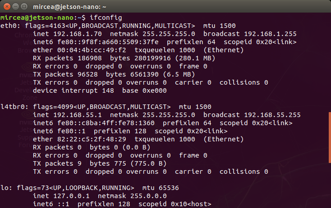Screen dimensions: 331x208
Task: Click the terminal scrollbar thumb
Action: click(330, 138)
